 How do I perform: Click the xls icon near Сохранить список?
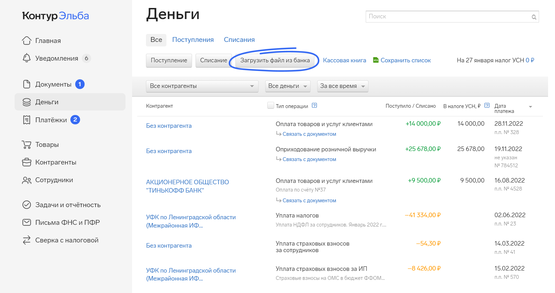pos(376,60)
